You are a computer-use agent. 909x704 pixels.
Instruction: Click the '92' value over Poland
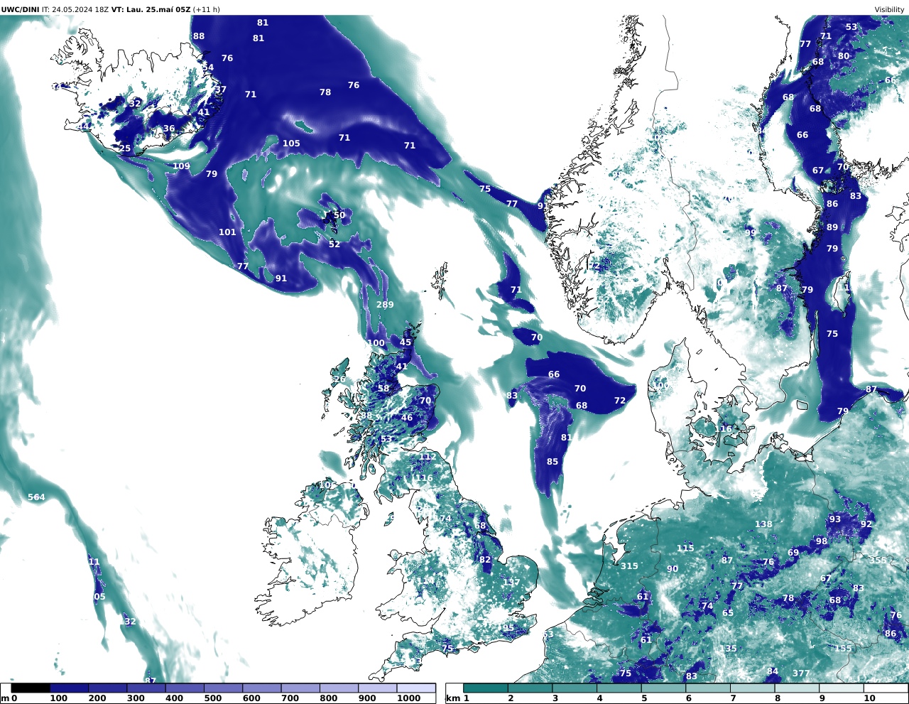[x=866, y=524]
